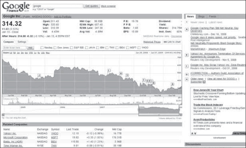Tick the IBM comparison checkbox

tap(97, 48)
